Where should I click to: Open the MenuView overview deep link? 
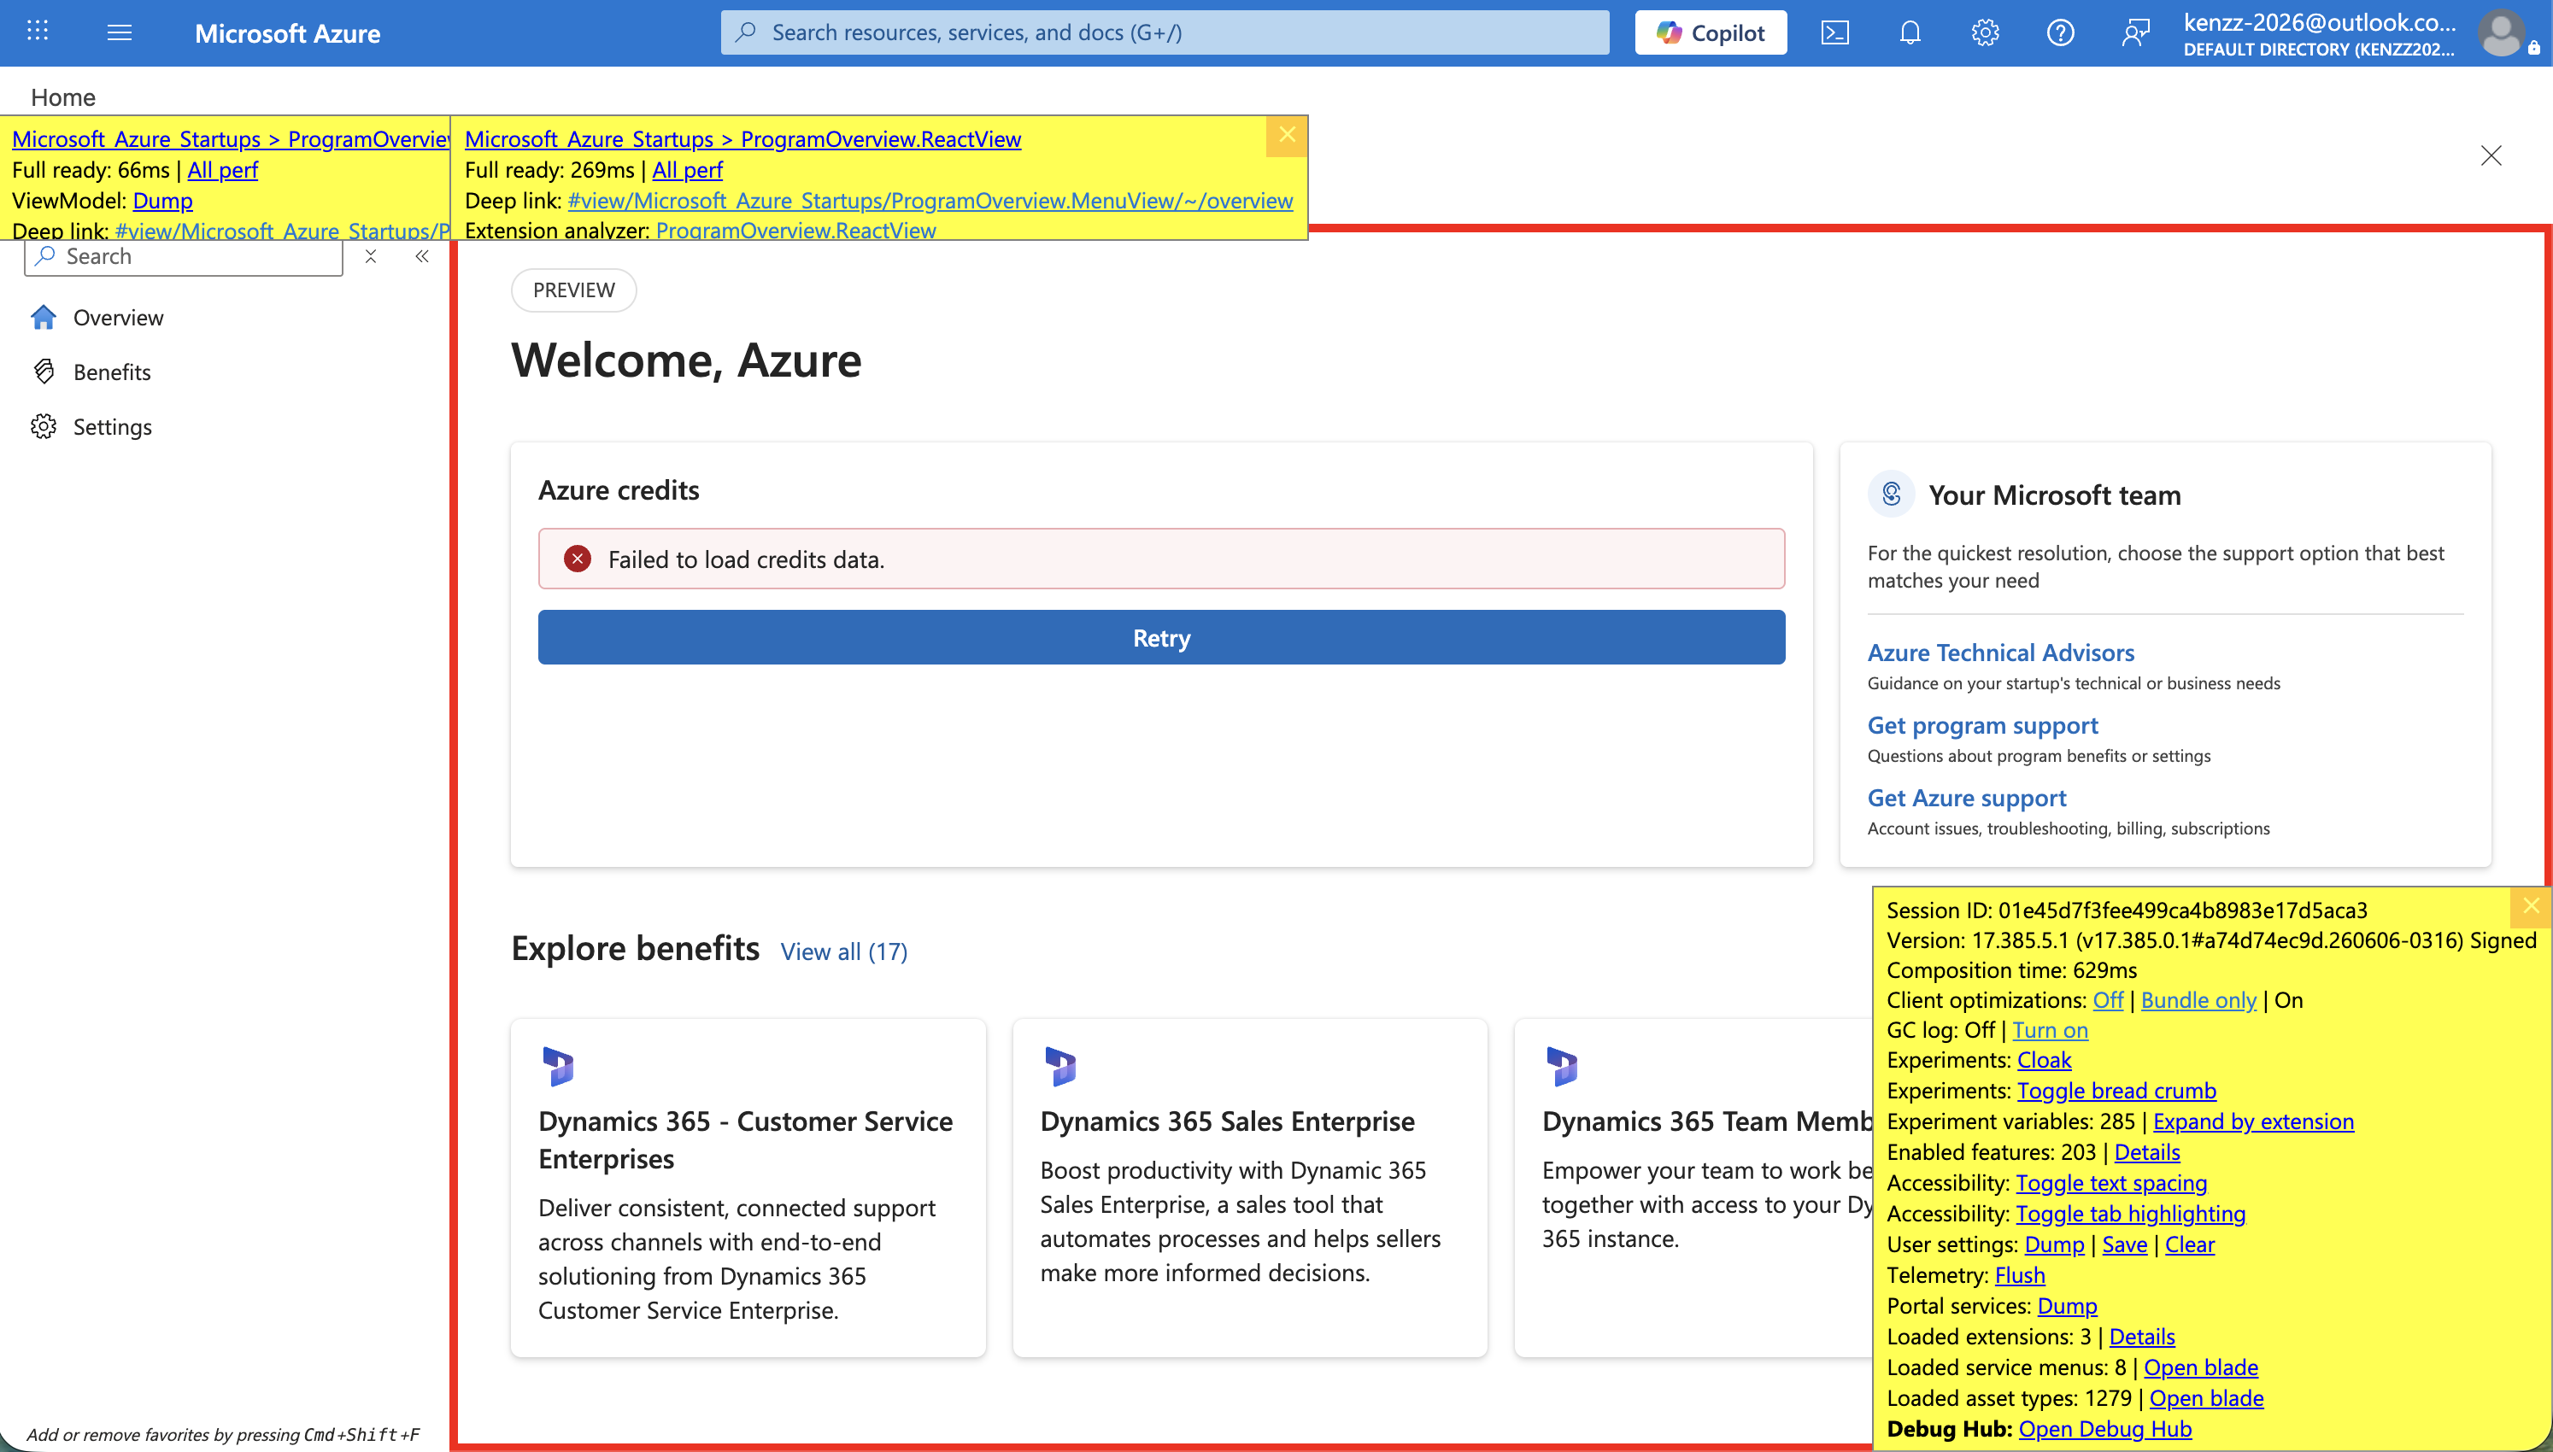click(930, 201)
